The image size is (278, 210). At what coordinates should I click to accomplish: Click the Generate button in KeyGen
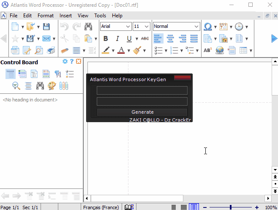[x=142, y=112]
